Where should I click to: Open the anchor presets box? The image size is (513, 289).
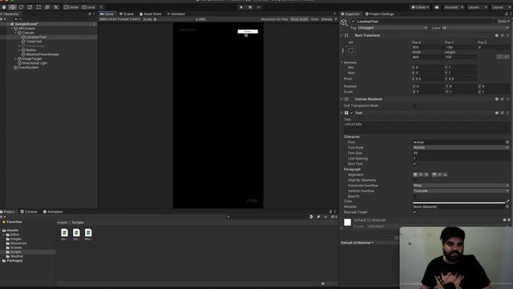tap(351, 51)
